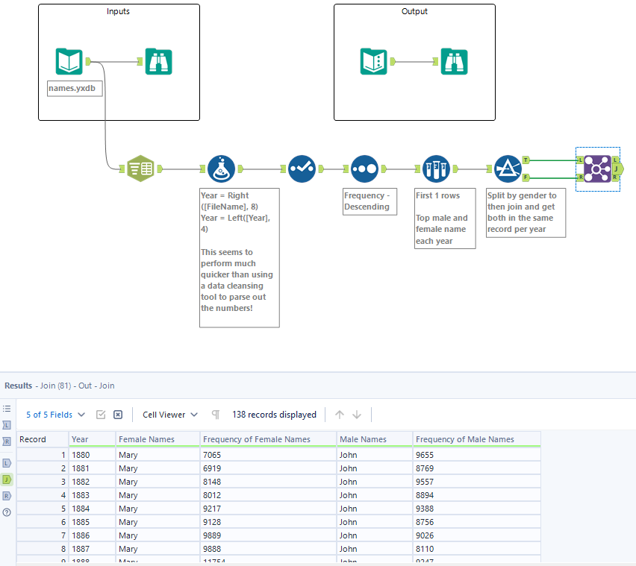Viewport: 636px width, 566px height.
Task: Select cell 8894 in row 4
Action: (476, 495)
